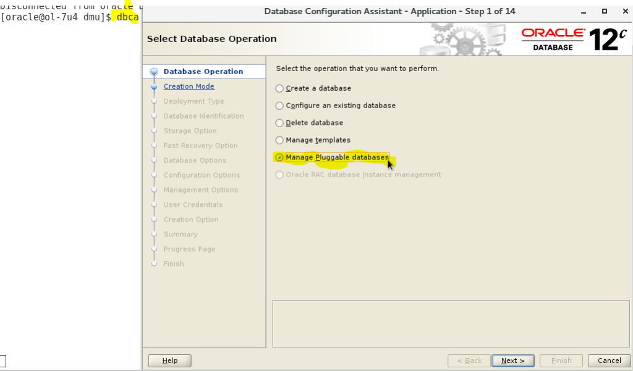
Task: Click the Next button
Action: point(512,361)
